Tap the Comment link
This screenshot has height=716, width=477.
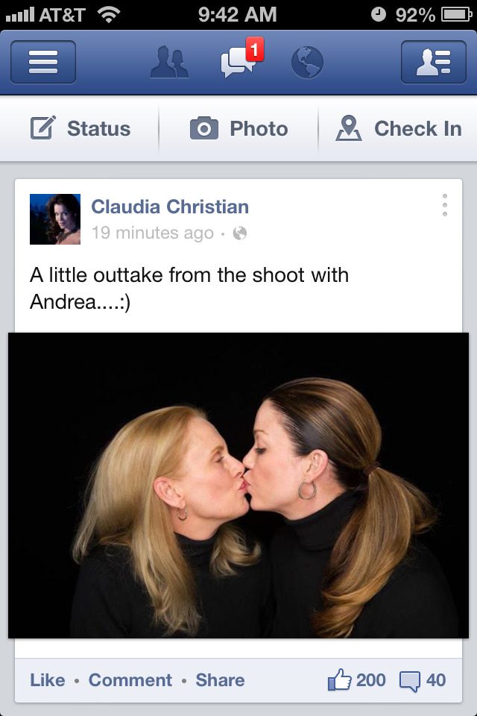[130, 680]
